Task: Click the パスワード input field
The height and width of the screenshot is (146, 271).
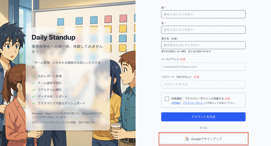Action: tap(203, 84)
